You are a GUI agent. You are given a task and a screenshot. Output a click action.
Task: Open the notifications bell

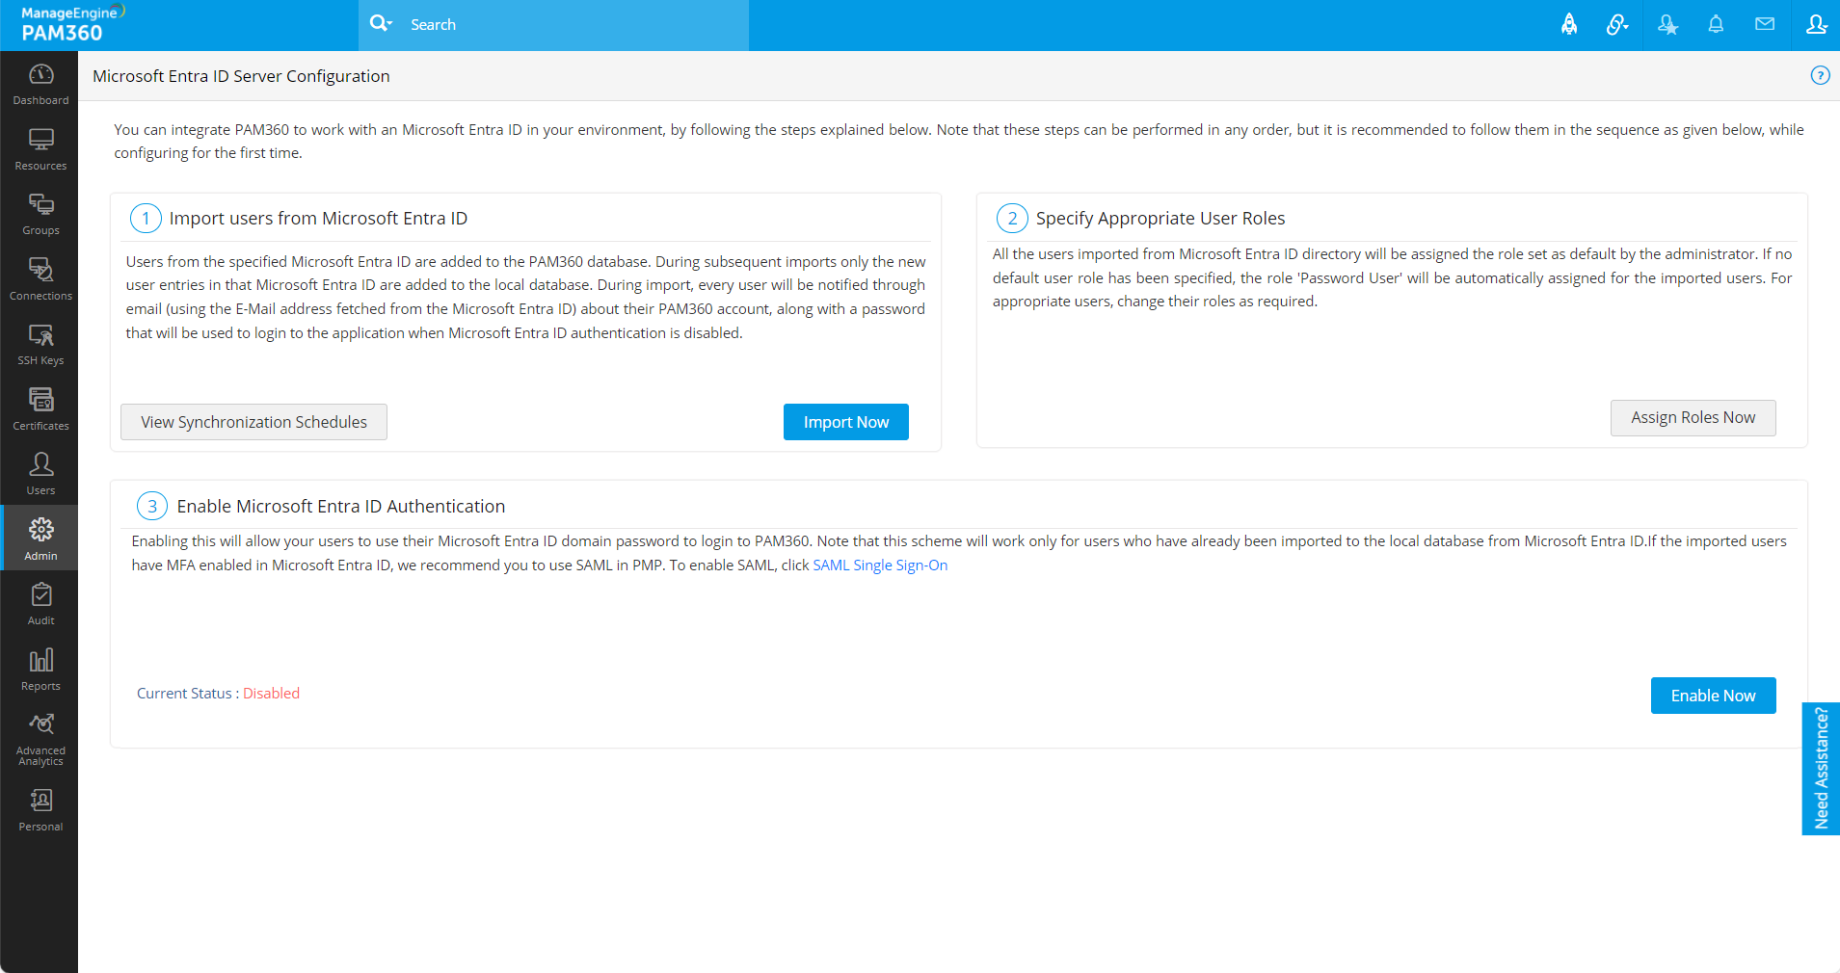[1716, 25]
